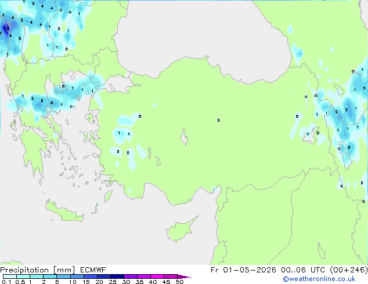Click the purple arrow ending the legend
The width and height of the screenshot is (368, 284).
click(184, 276)
